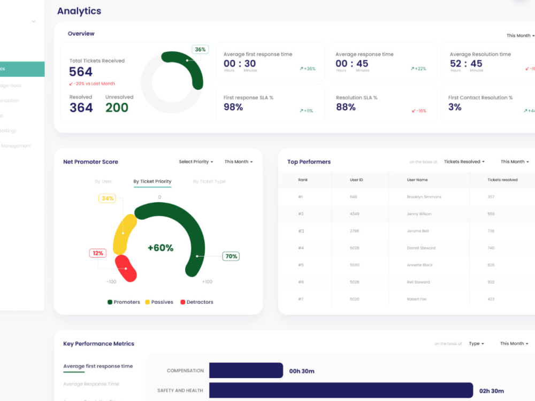Click the Total Tickets Received value 564

(81, 72)
